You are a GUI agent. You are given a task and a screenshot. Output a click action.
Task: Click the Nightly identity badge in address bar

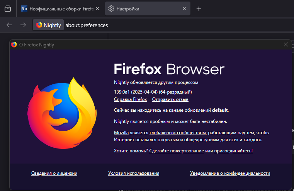[x=48, y=25]
